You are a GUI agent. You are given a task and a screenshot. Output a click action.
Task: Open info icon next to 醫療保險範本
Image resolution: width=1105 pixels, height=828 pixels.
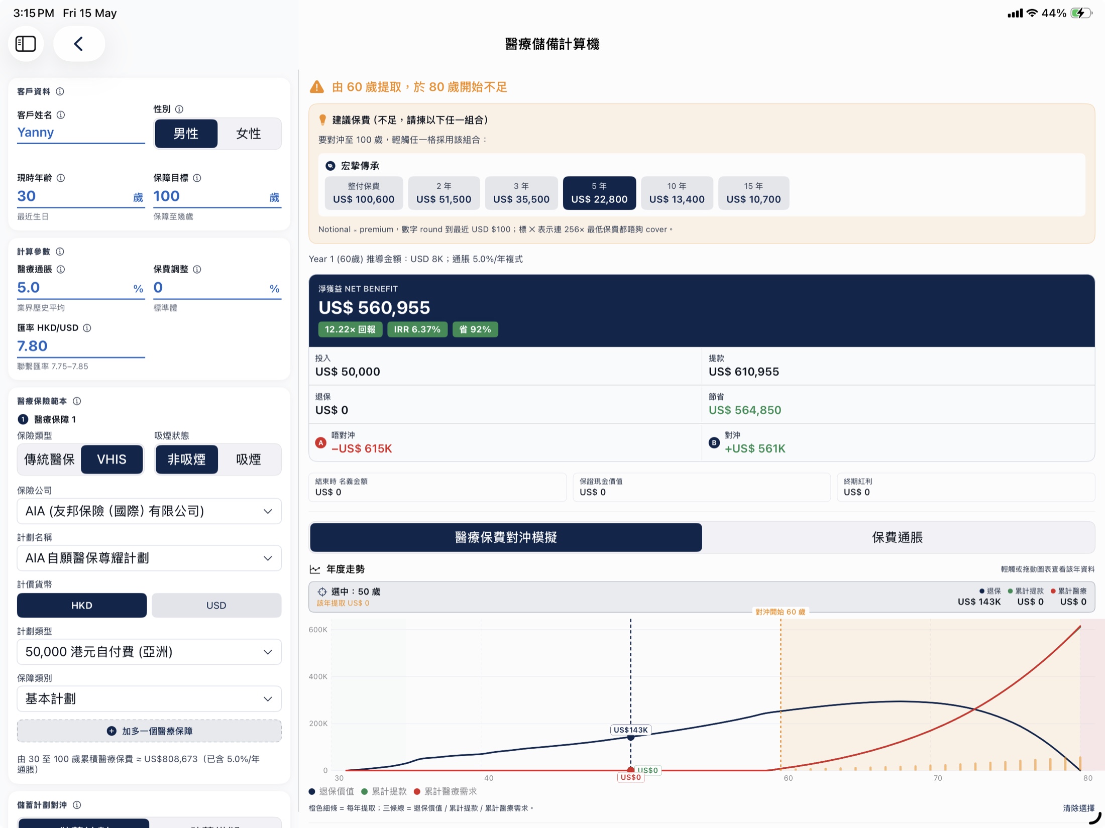pyautogui.click(x=77, y=401)
